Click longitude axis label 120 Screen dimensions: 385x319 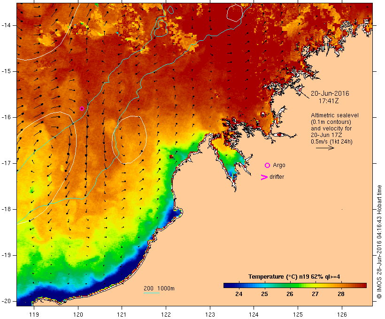point(78,315)
